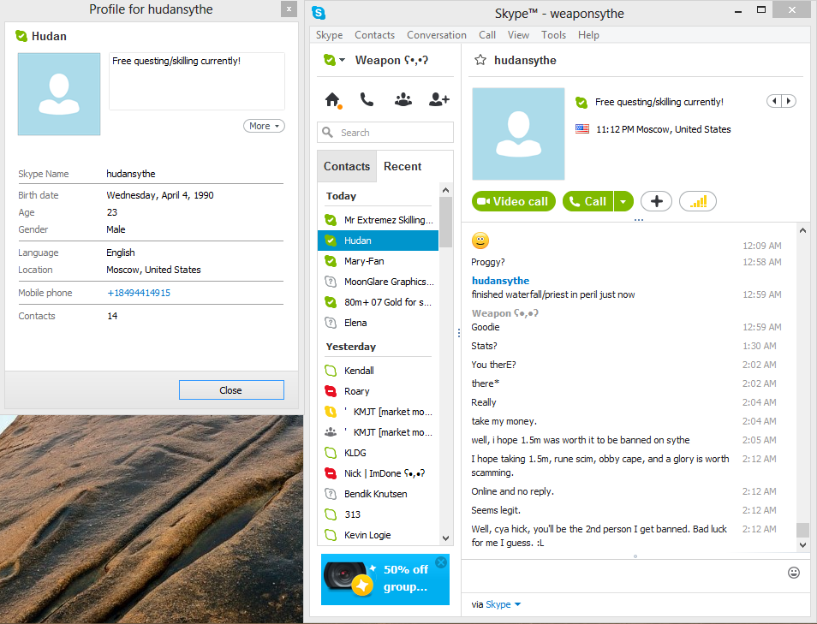Click large avatar in conversation header
Viewport: 817px width, 624px height.
518,134
